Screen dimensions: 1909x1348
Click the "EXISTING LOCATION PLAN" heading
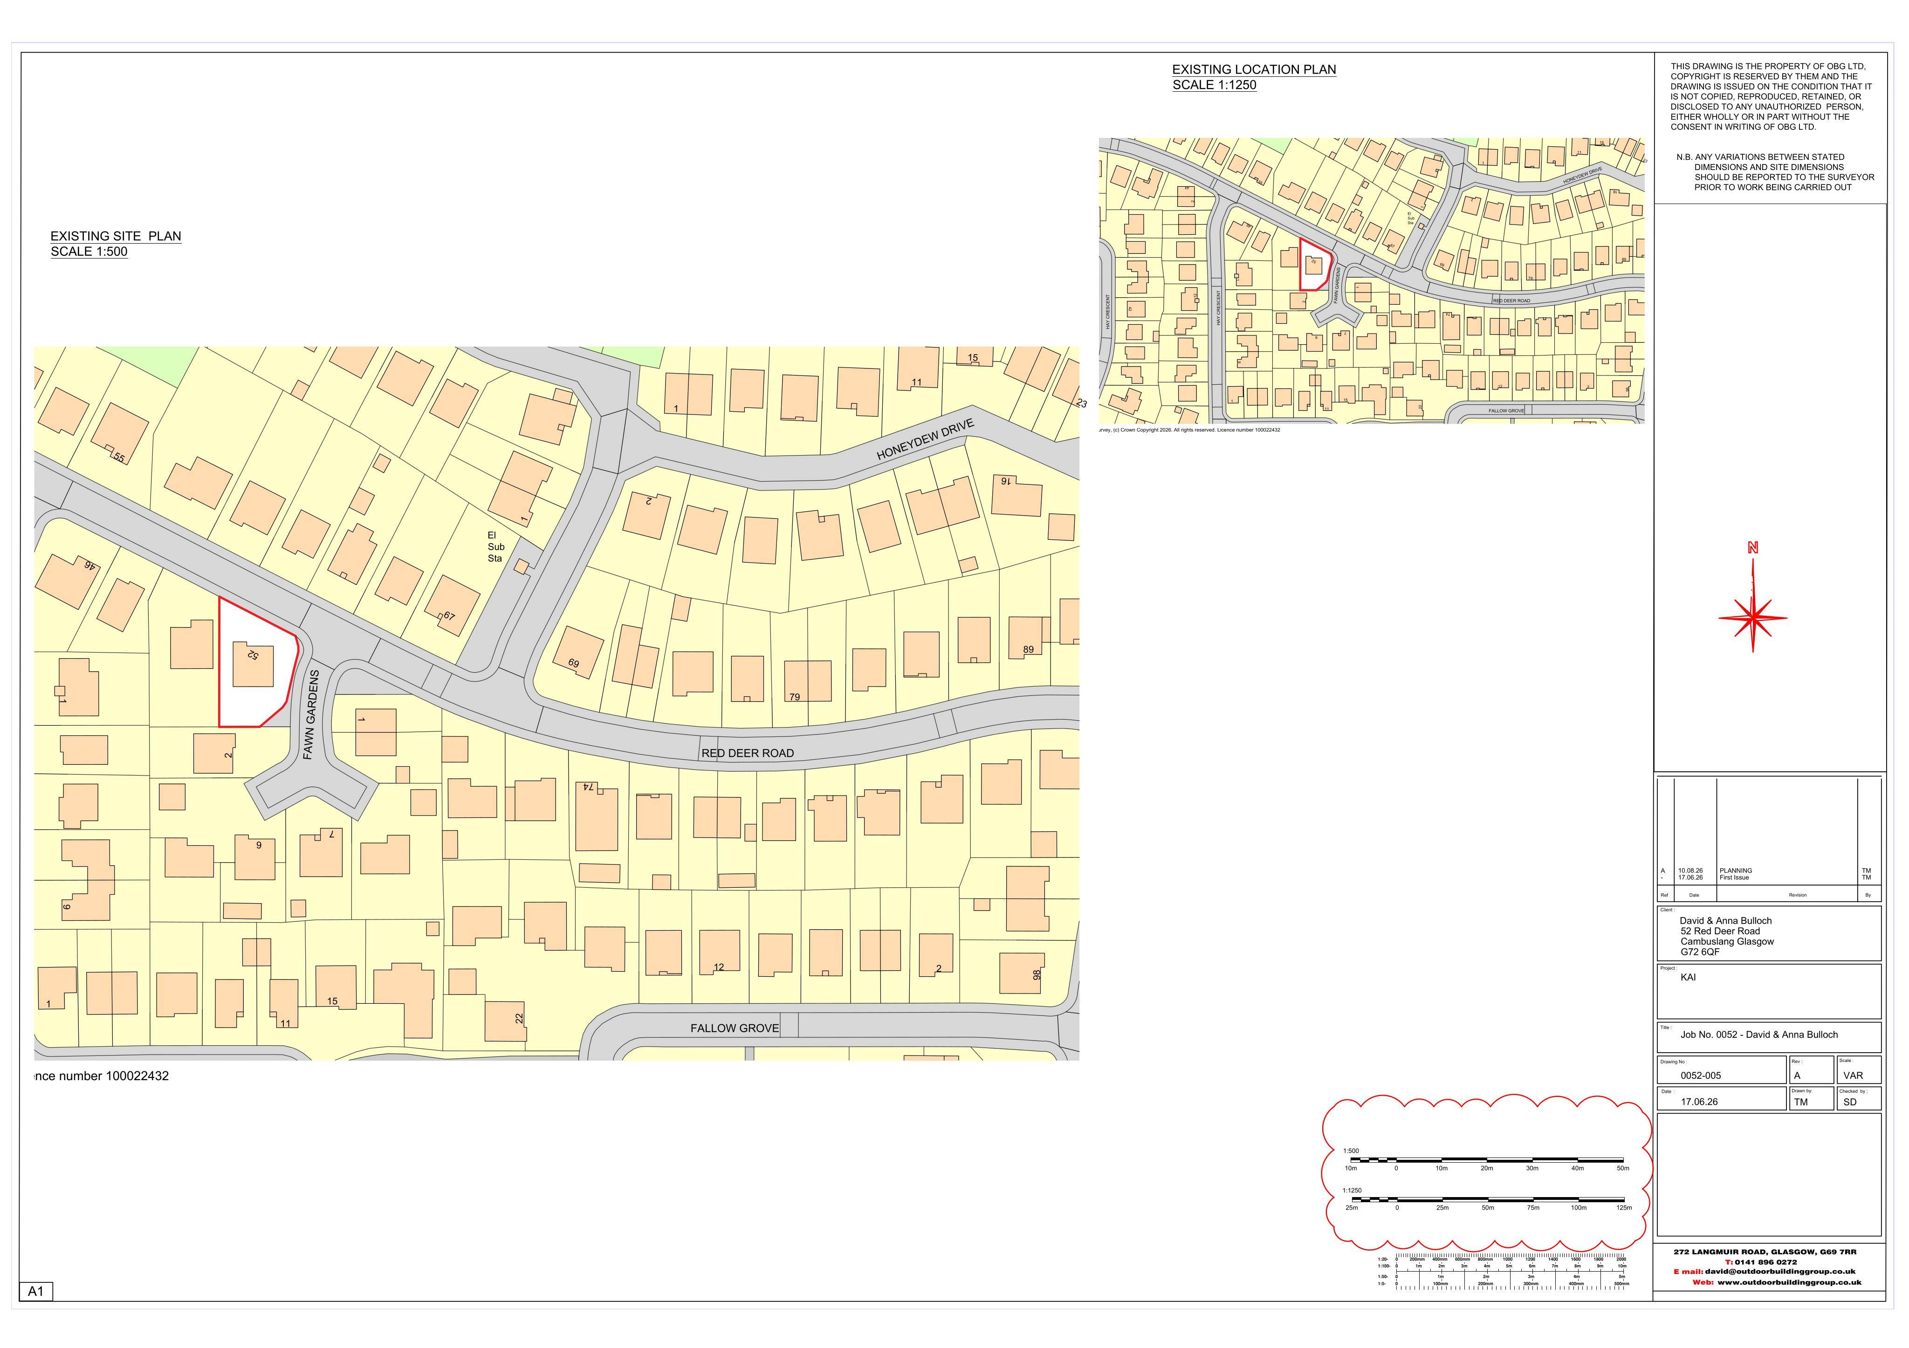click(x=1254, y=70)
